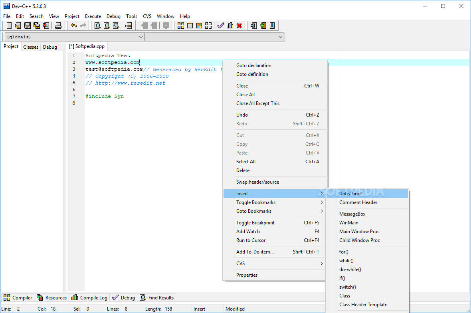The image size is (471, 313).
Task: Click the grey four-squares Rebuild All icon
Action: [x=208, y=26]
